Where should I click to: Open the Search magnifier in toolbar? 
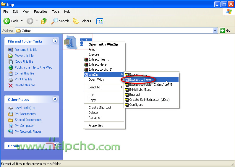pyautogui.click(x=54, y=21)
